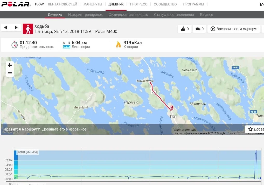This screenshot has height=185, width=264.
Task: Open FLOW home link
Action: click(39, 4)
